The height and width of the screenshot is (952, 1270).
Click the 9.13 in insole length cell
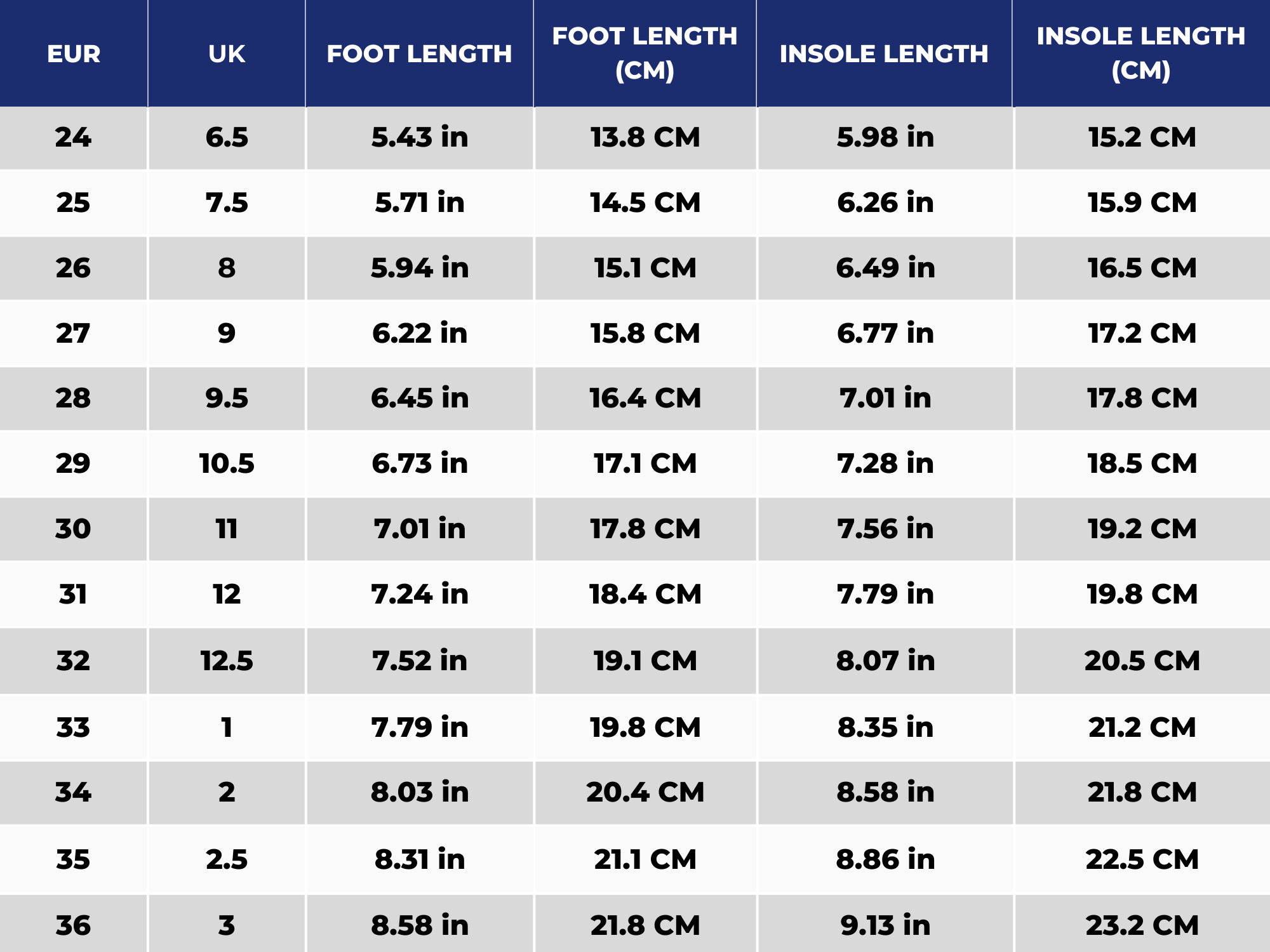point(885,926)
